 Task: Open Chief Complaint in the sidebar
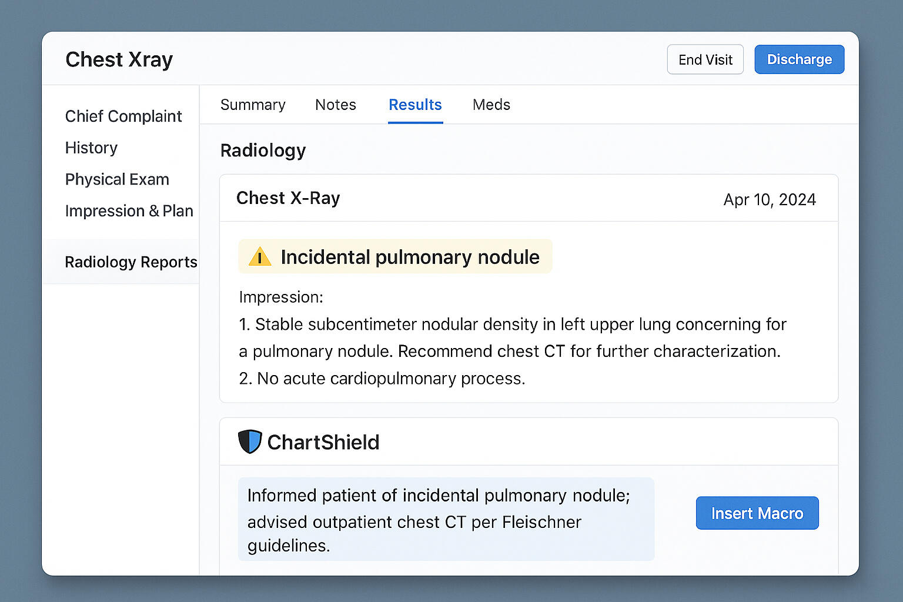click(123, 116)
